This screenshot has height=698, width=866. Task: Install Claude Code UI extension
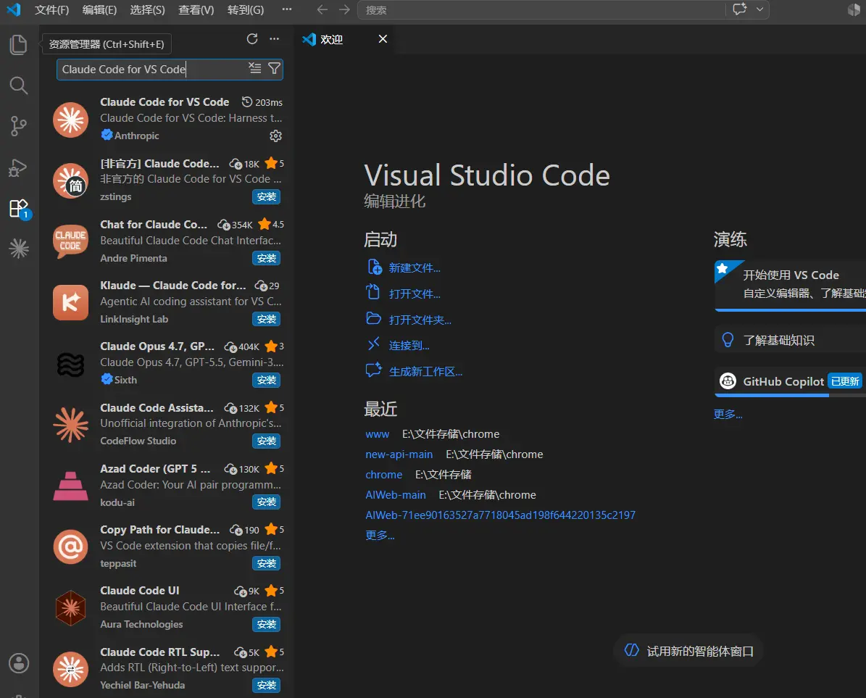(266, 624)
